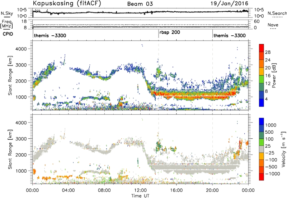Click the gray ground scatter band near 18:00 in velocity panel

click(194, 169)
